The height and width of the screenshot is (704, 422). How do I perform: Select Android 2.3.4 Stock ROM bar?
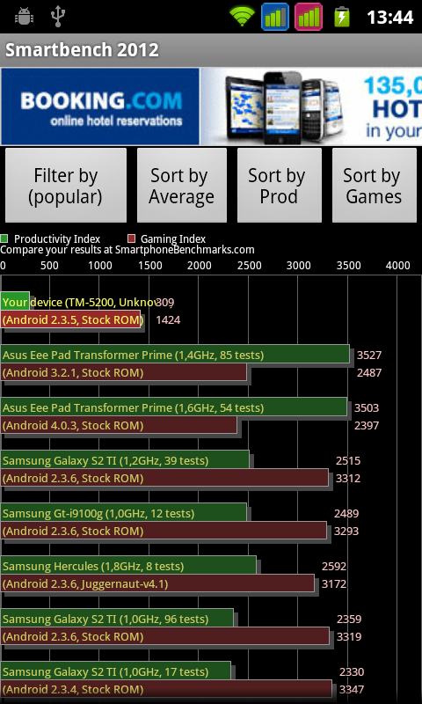click(166, 688)
